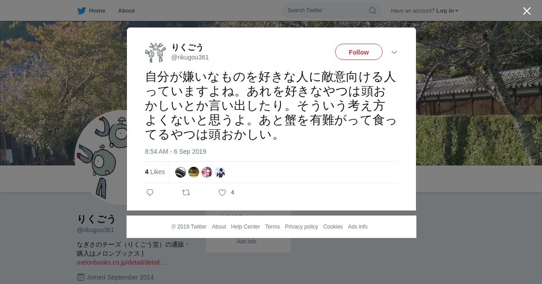The image size is (542, 284).
Task: Follow the user りくごう
Action: (359, 52)
